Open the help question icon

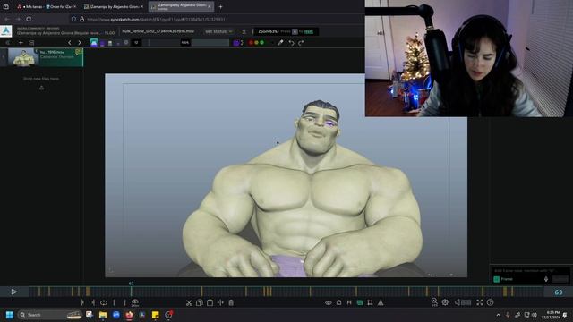click(x=490, y=302)
